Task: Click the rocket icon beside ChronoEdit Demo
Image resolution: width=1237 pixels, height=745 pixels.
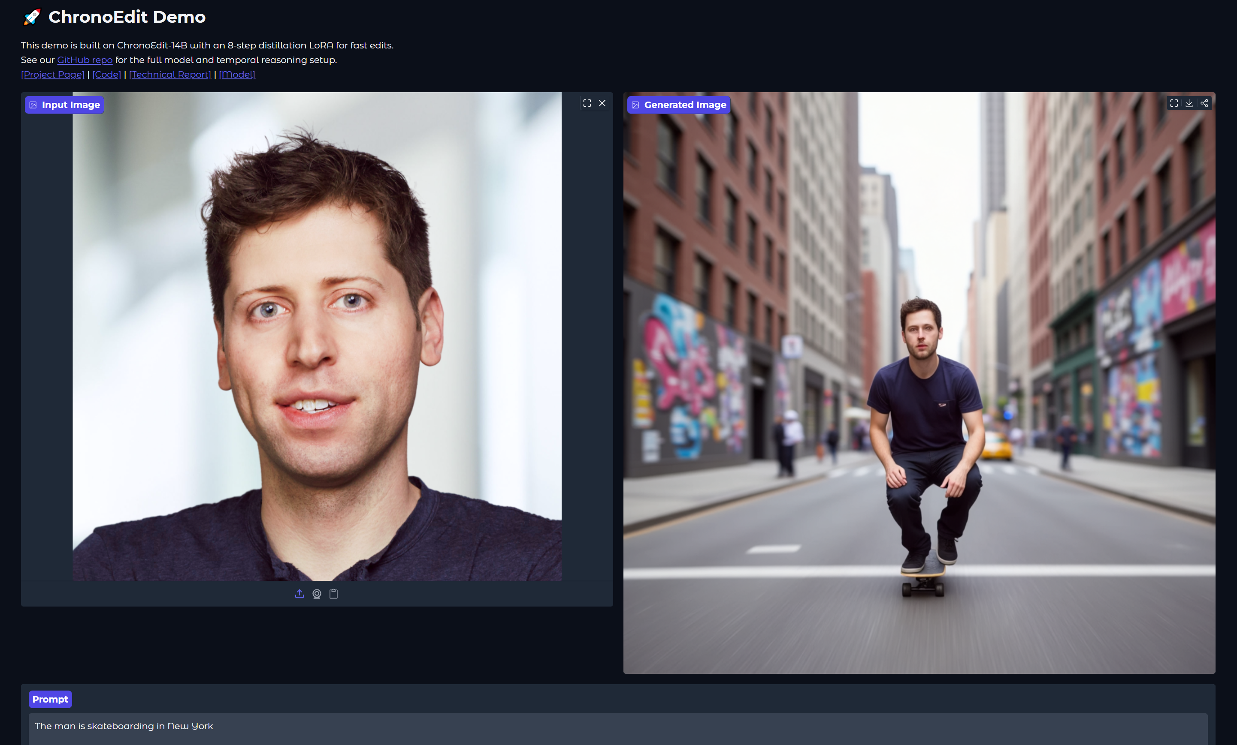Action: [x=32, y=17]
